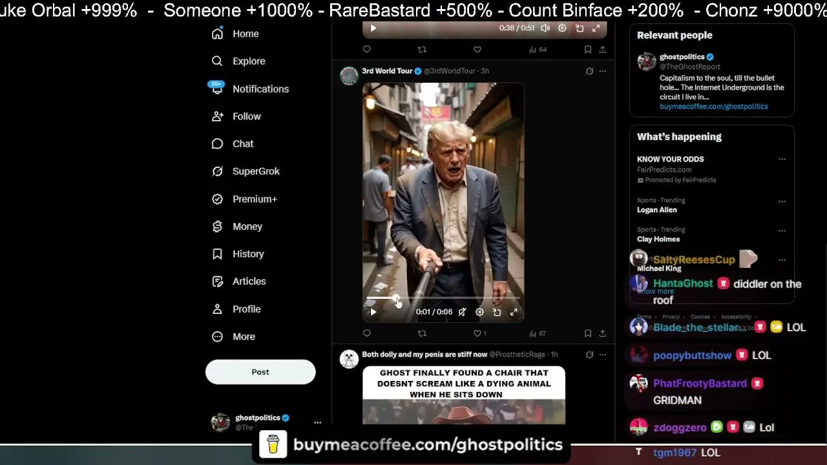827x465 pixels.
Task: Share the top video post
Action: [x=602, y=49]
